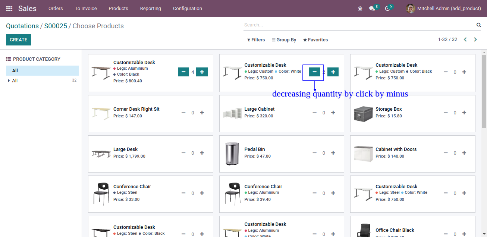487x237 pixels.
Task: Click pager text 1-32 / 32
Action: point(447,39)
